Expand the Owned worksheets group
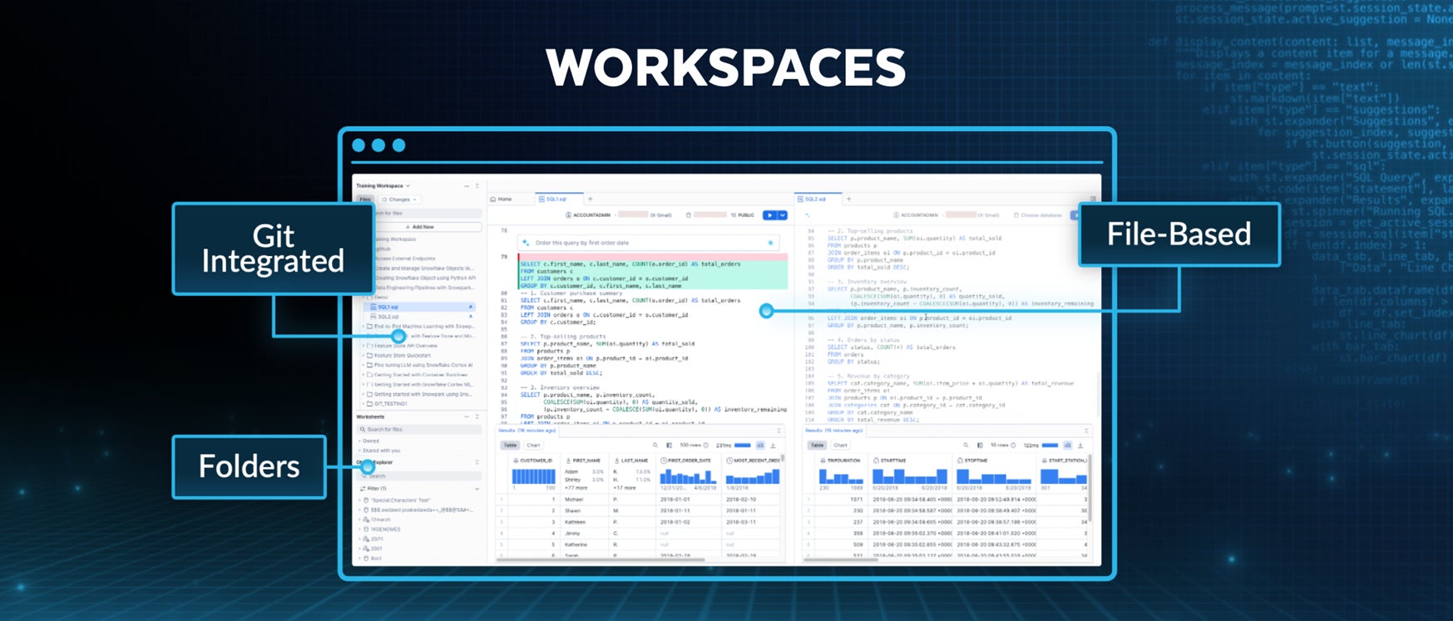The height and width of the screenshot is (621, 1453). point(370,441)
